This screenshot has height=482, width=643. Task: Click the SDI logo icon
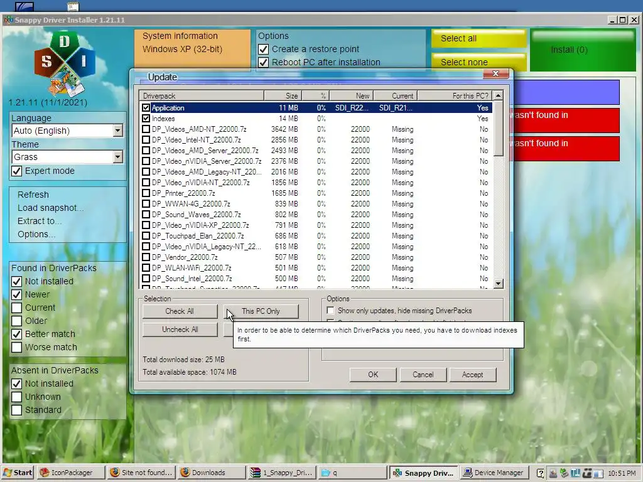[x=65, y=63]
